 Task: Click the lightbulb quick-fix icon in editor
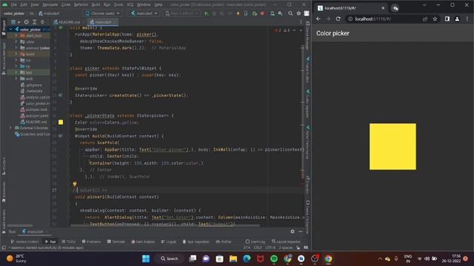pyautogui.click(x=74, y=184)
